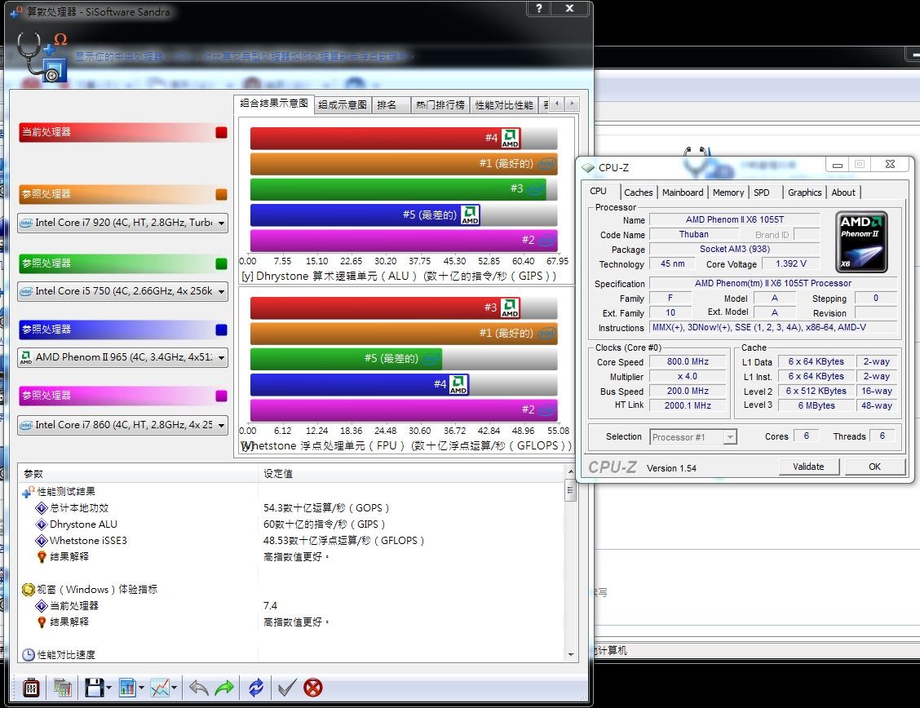The width and height of the screenshot is (920, 708).
Task: Click the Validate button in CPU-Z
Action: click(x=808, y=467)
